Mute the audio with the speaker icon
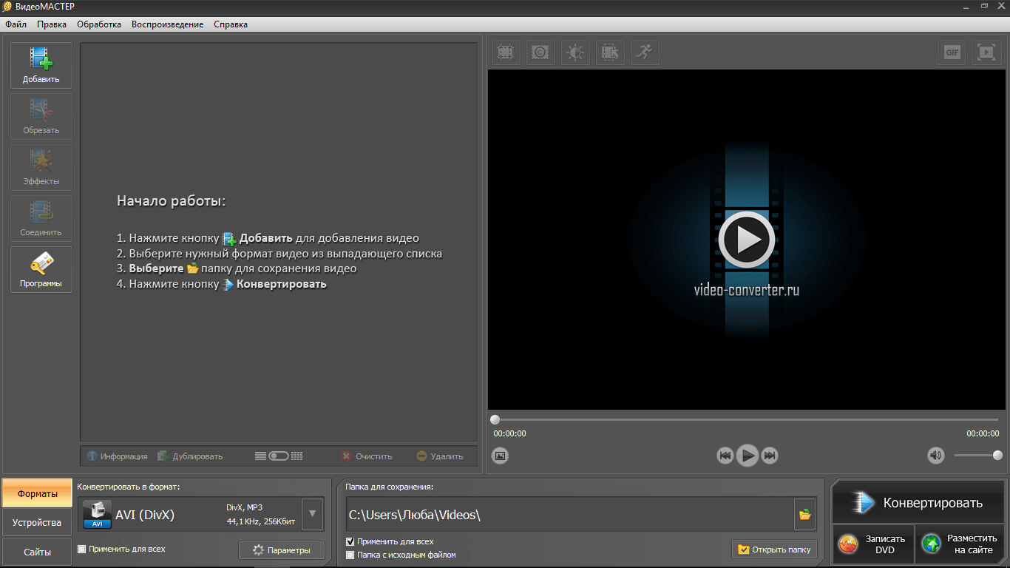1010x568 pixels. tap(936, 456)
